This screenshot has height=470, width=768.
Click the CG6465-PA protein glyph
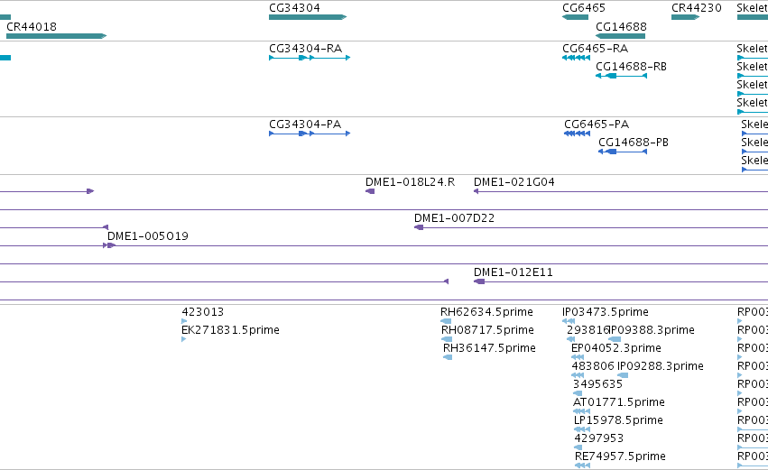(x=577, y=134)
